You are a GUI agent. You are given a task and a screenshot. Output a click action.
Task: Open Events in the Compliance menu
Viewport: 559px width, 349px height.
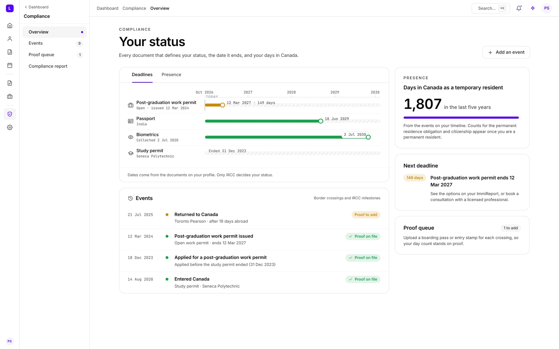[55, 43]
